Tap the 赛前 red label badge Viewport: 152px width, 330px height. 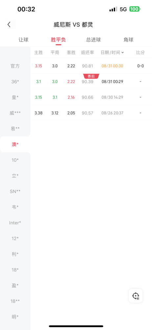[x=91, y=76]
